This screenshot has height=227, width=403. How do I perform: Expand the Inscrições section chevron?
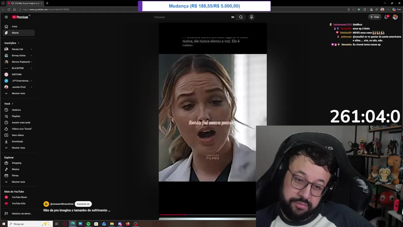[19, 43]
